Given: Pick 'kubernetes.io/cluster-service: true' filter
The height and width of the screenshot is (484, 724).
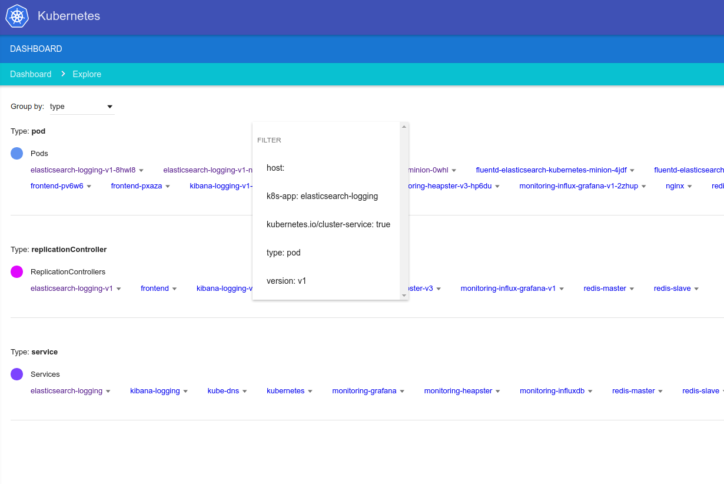Looking at the screenshot, I should click(328, 224).
